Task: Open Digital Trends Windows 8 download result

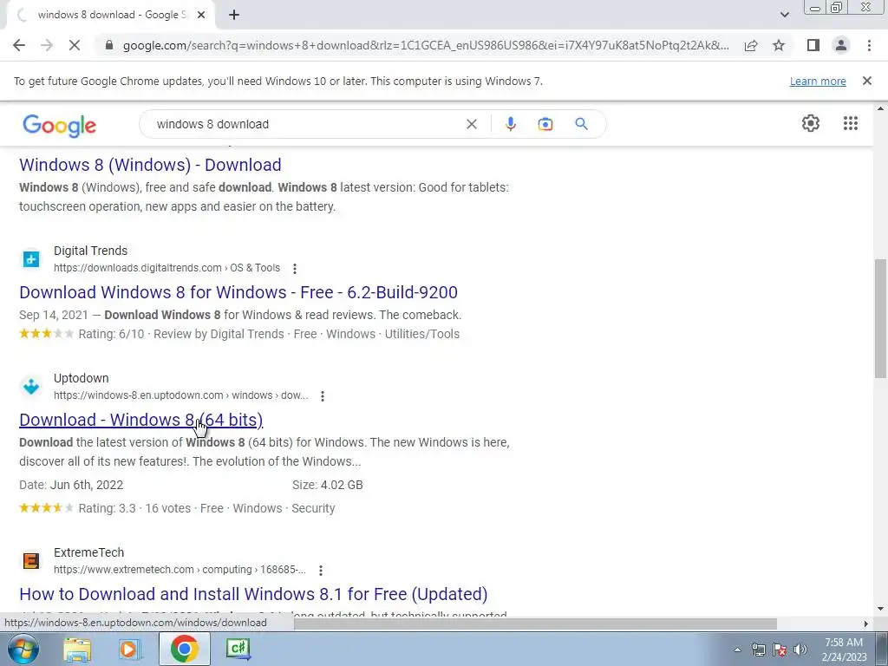Action: click(238, 292)
